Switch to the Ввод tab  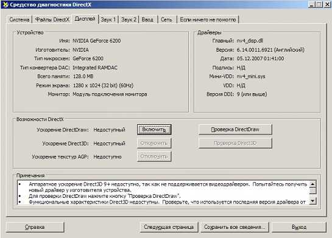pos(147,19)
